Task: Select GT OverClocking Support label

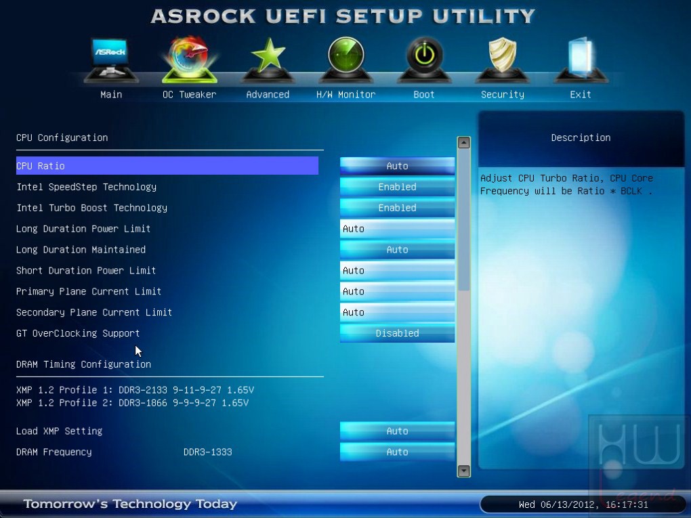Action: tap(78, 333)
